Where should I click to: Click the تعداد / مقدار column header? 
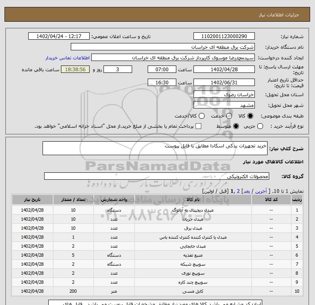point(73,199)
